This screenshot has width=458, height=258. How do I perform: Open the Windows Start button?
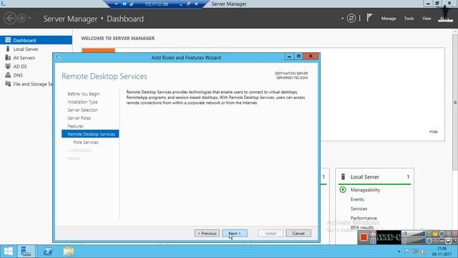[8, 252]
